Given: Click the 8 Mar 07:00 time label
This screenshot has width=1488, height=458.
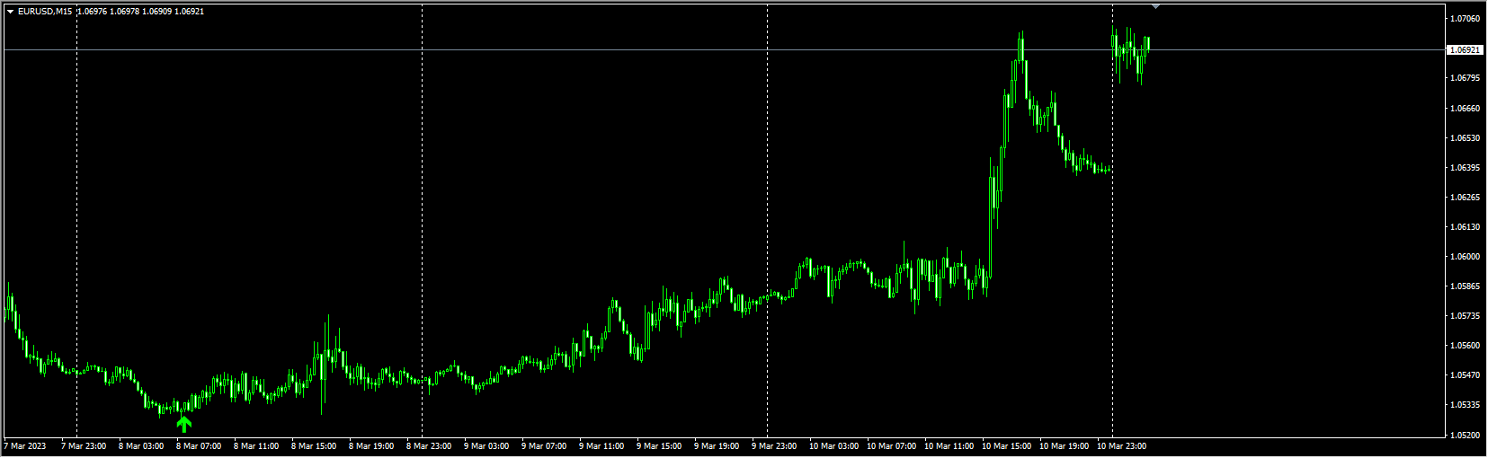Looking at the screenshot, I should (x=199, y=446).
